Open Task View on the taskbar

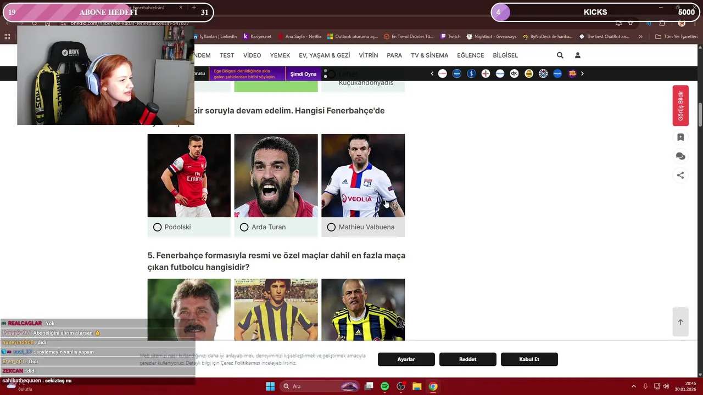coord(369,386)
